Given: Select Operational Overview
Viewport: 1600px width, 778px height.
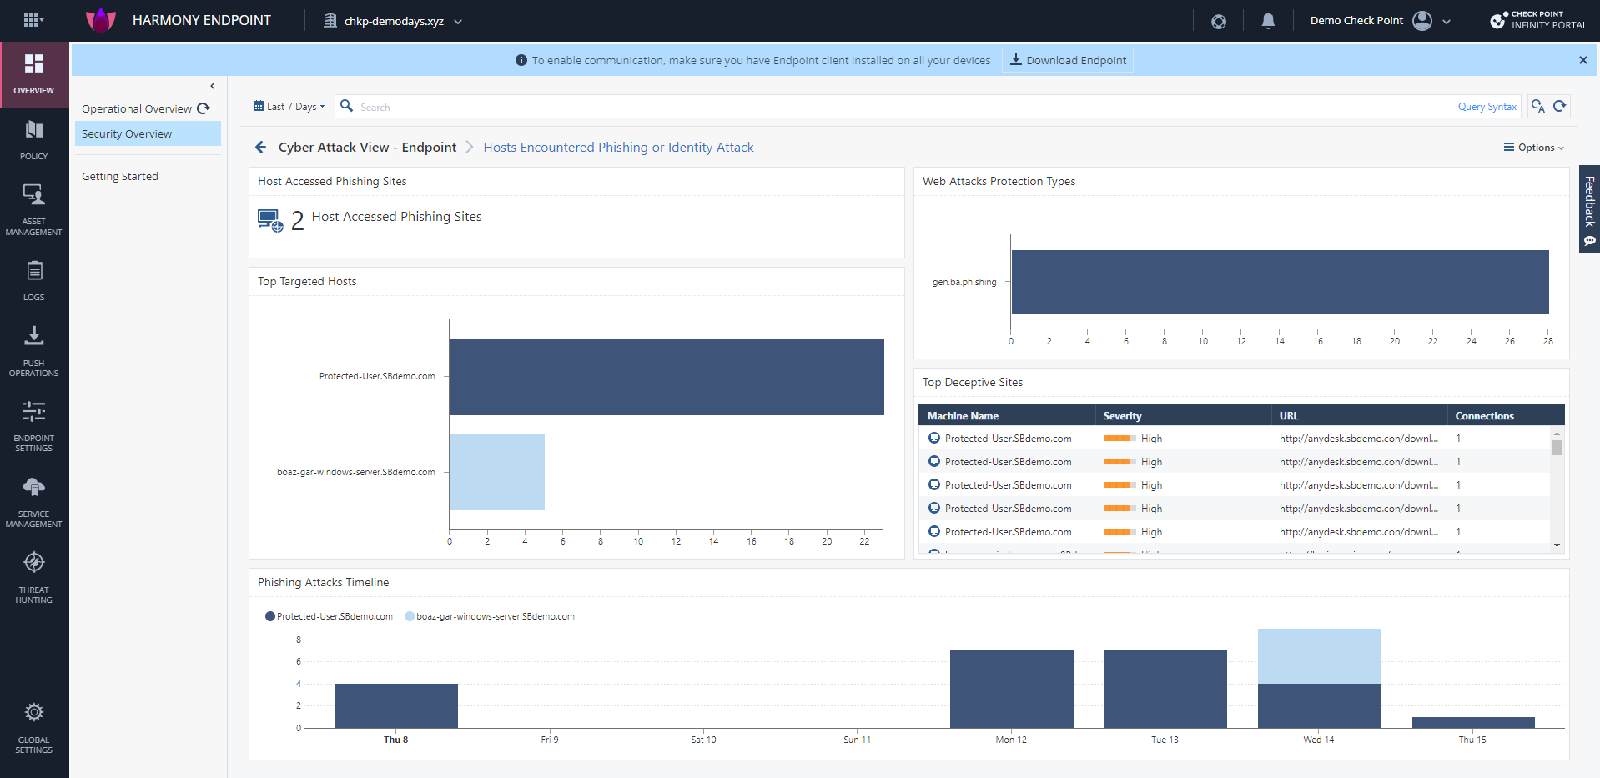Looking at the screenshot, I should pyautogui.click(x=137, y=108).
